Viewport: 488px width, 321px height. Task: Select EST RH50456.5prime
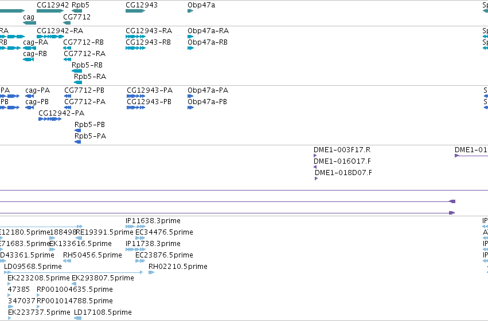67,261
